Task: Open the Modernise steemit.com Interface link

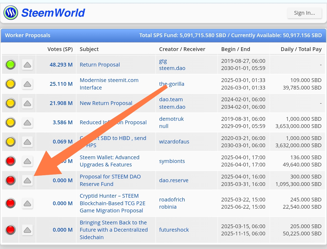Action: [x=109, y=84]
